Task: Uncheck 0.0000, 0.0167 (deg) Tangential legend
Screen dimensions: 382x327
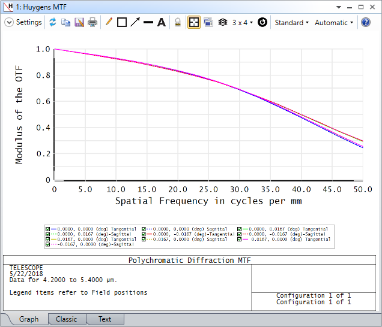Action: (240, 229)
